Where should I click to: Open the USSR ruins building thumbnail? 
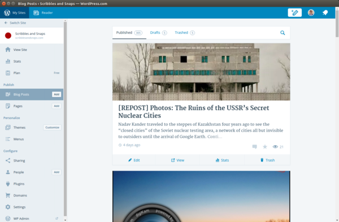[201, 72]
